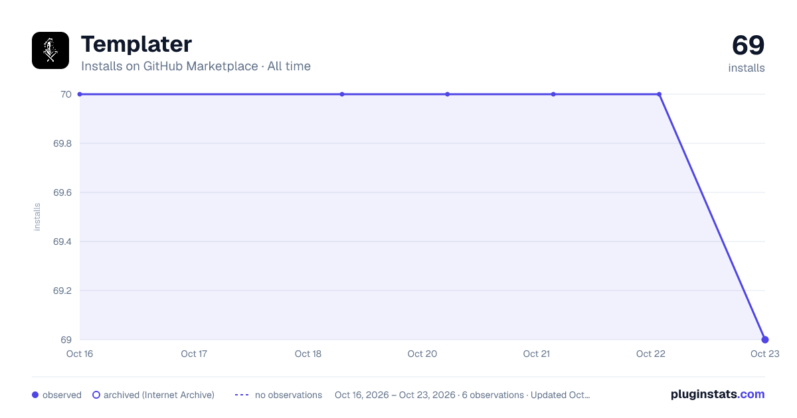Click the data point between Oct 18 and Oct 20
Screen dimensions: 797x418
[342, 94]
